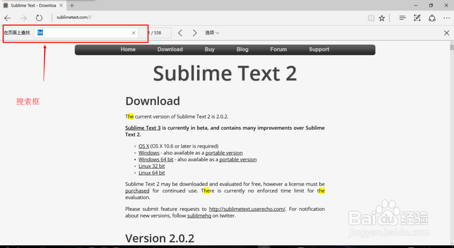Click the match count 1 / 538
Viewport: 454px width, 248px height.
pos(155,33)
